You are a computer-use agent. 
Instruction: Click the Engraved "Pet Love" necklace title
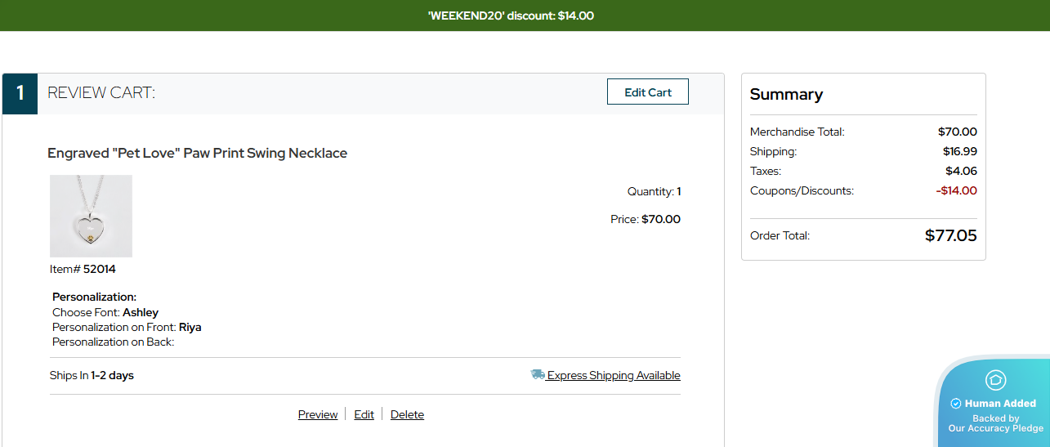[197, 154]
